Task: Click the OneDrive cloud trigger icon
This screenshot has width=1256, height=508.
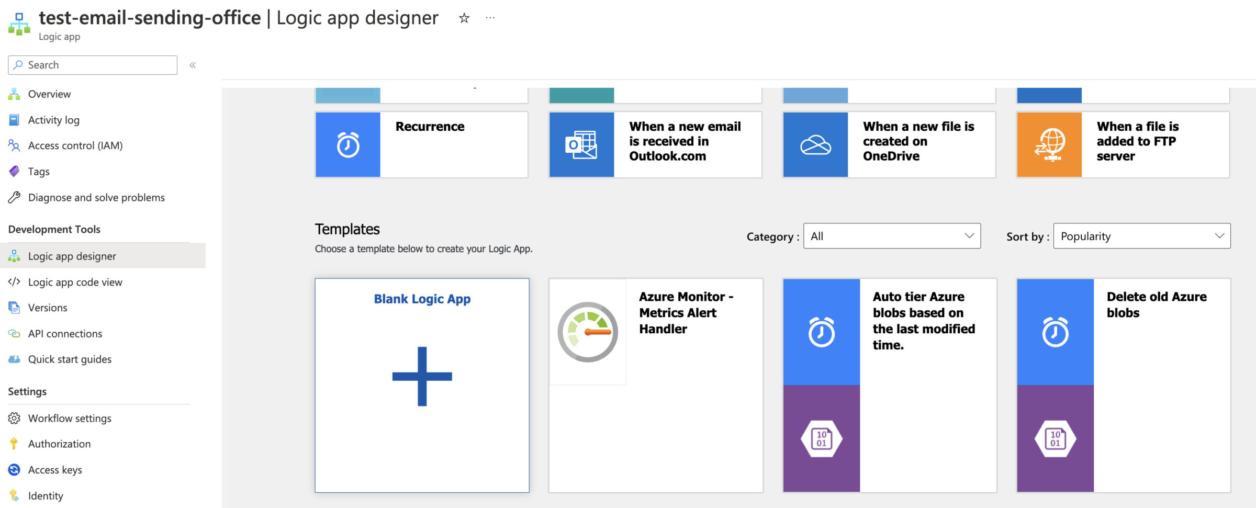Action: (815, 144)
